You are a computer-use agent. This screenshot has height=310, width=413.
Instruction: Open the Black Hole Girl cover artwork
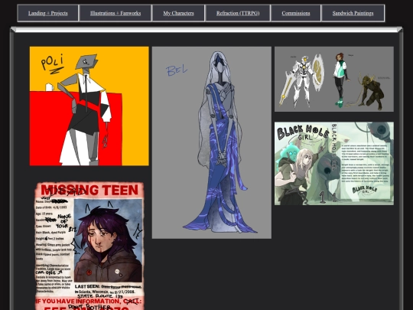pos(334,164)
